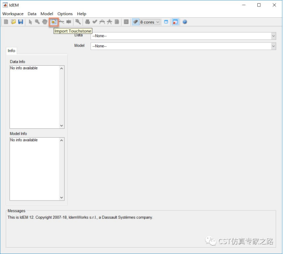Screen dimensions: 283x254
Task: Click the new workspace blank page icon
Action: [6, 22]
